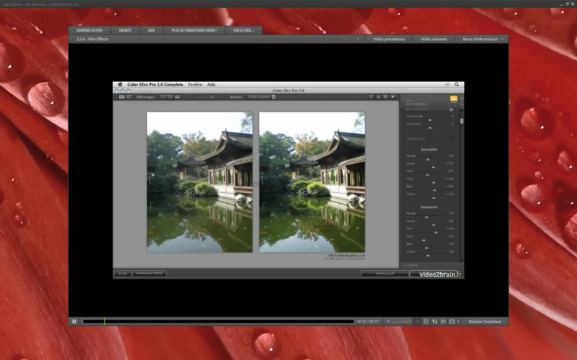Open the CONTENU DU DVD tab

point(89,31)
